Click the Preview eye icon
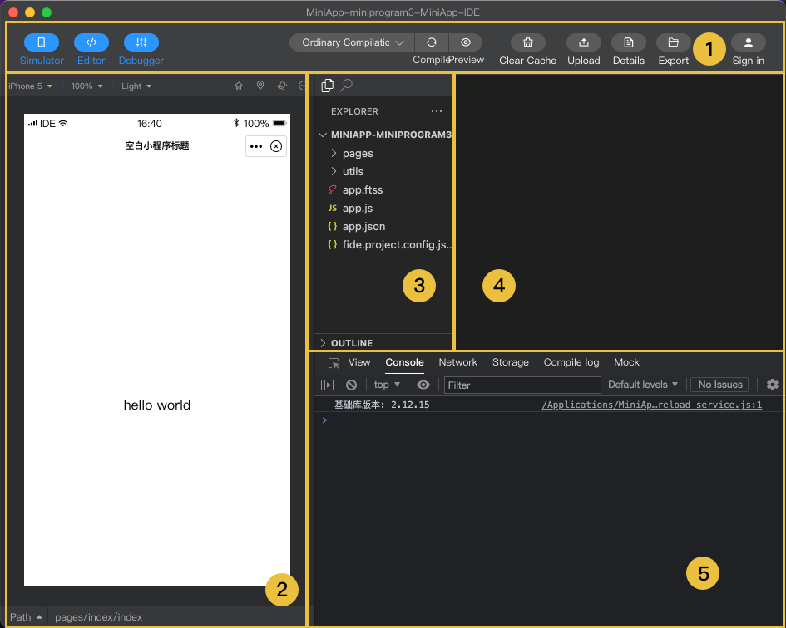Image resolution: width=786 pixels, height=628 pixels. (x=466, y=42)
